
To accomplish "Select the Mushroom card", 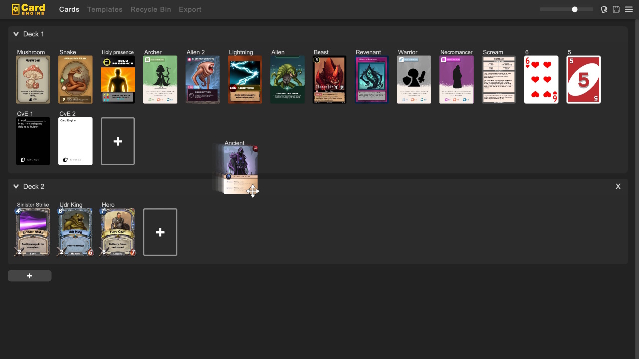I will pyautogui.click(x=33, y=80).
